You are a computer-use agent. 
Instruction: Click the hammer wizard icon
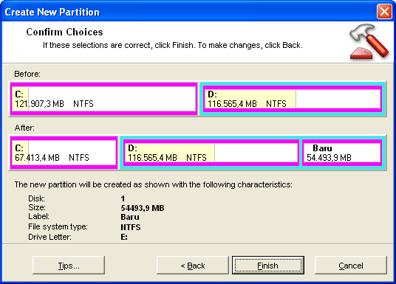tap(369, 42)
